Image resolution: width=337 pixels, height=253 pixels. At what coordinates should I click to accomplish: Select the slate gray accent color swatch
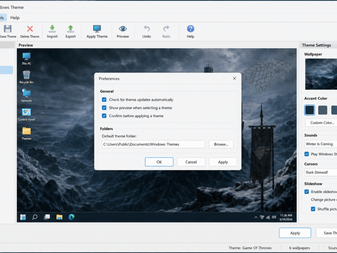point(323,110)
